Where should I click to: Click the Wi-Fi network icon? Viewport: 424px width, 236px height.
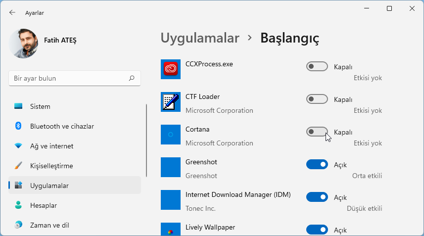pyautogui.click(x=18, y=146)
